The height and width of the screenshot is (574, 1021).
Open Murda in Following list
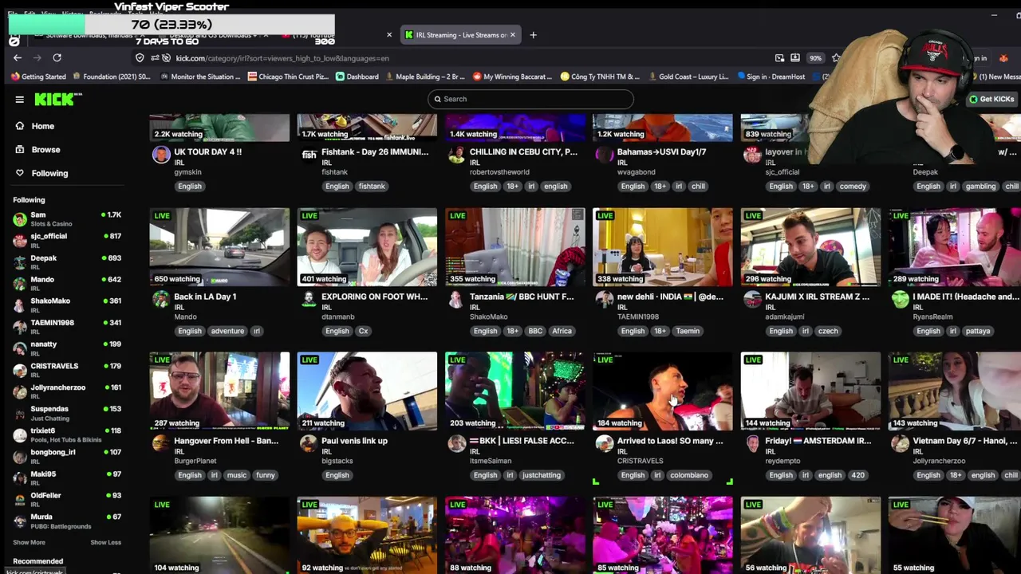click(67, 521)
